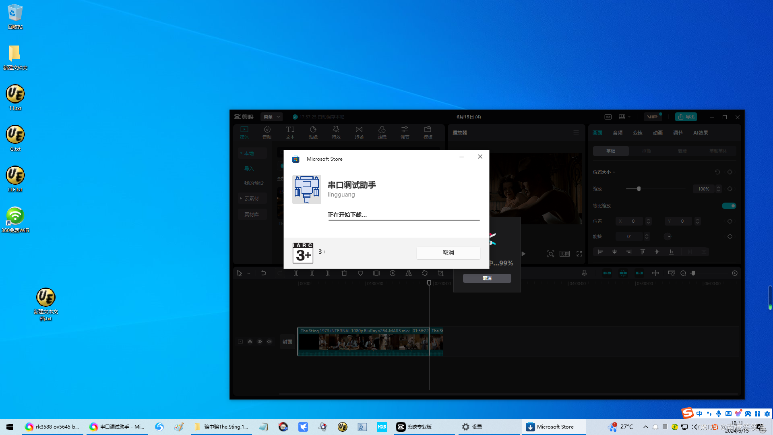
Task: Open the 调节 adjustment icon in top toolbar
Action: tap(405, 133)
